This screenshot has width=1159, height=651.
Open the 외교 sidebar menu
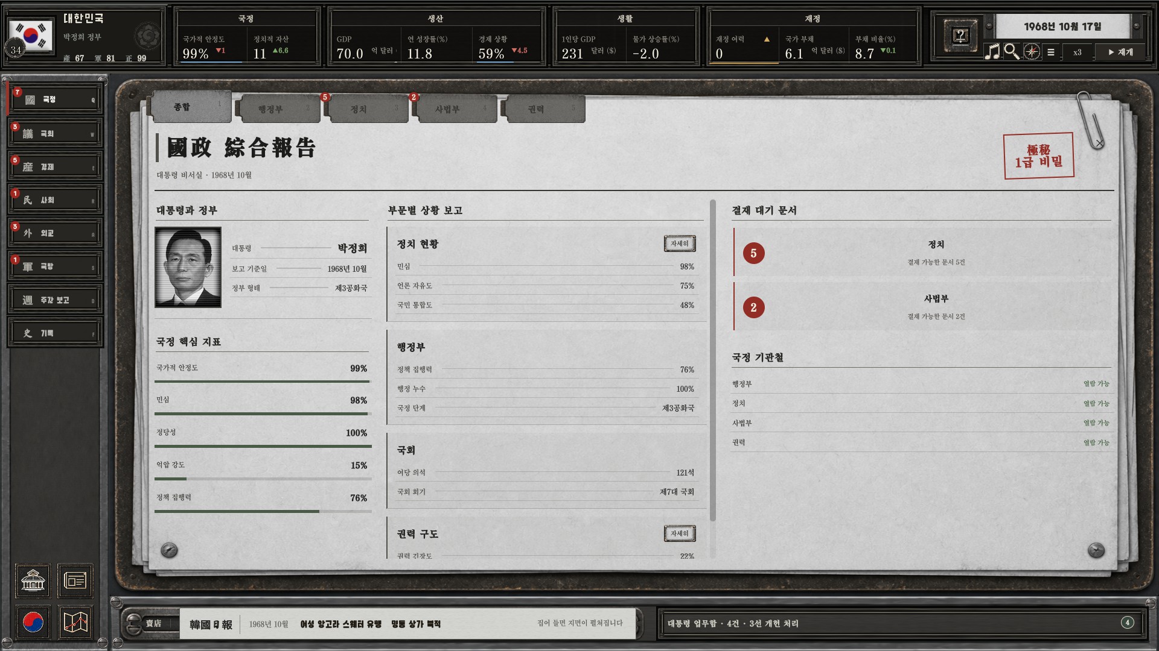tap(55, 233)
